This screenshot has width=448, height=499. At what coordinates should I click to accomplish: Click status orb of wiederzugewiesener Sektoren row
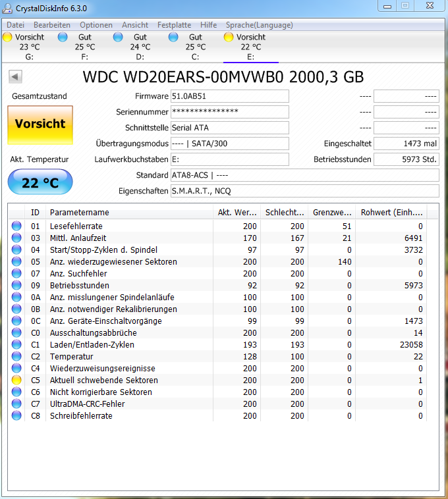click(x=16, y=261)
